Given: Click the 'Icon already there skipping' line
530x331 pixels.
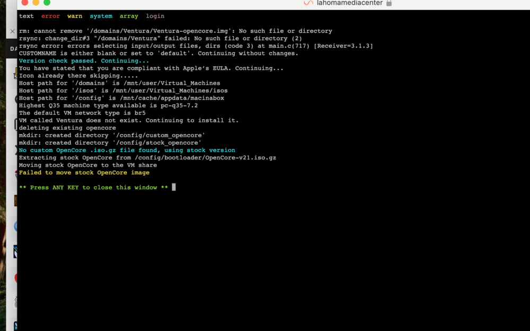Looking at the screenshot, I should coord(78,76).
